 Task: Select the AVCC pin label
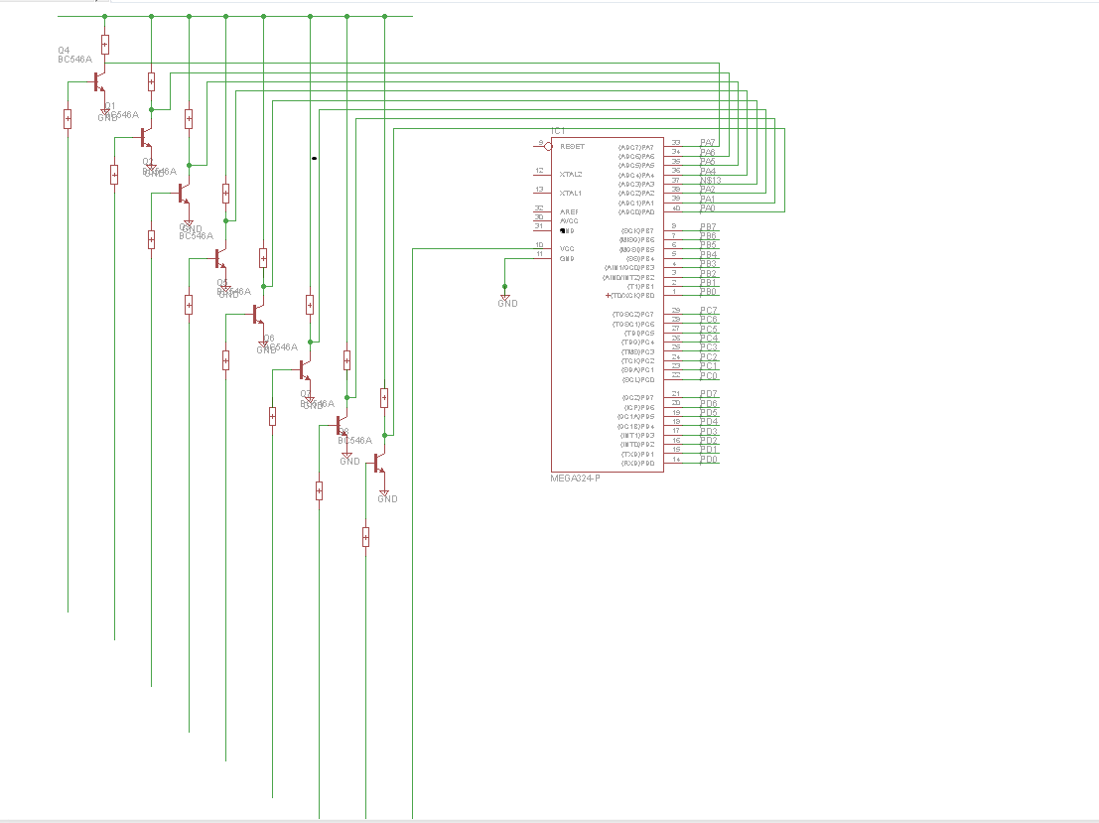pyautogui.click(x=569, y=220)
